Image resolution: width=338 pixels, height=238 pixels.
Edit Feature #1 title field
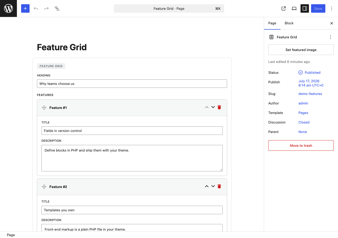[x=132, y=131]
